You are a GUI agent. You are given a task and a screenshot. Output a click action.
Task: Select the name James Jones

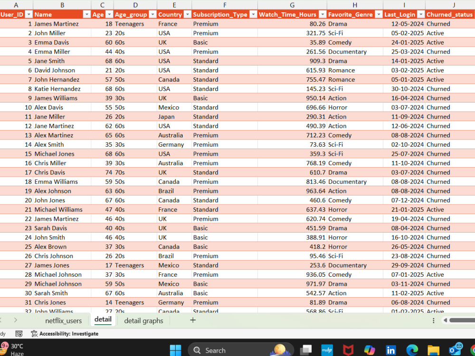coord(62,265)
